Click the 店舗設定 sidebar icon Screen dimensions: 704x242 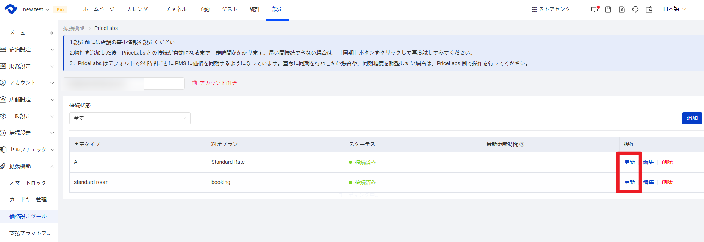click(x=3, y=100)
